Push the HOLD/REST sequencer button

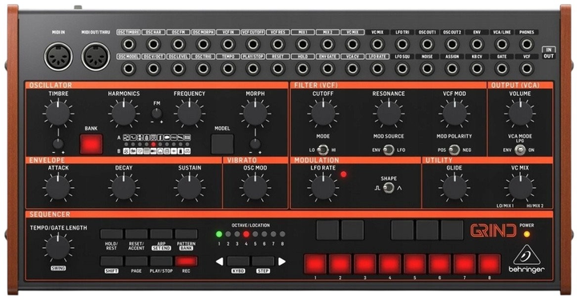tap(111, 234)
